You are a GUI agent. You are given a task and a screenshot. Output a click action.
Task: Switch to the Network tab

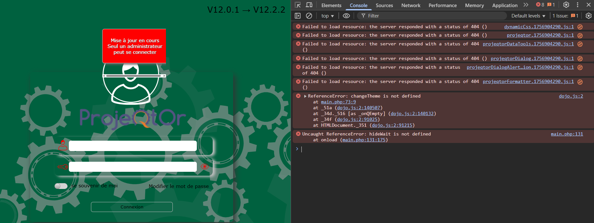pyautogui.click(x=411, y=5)
